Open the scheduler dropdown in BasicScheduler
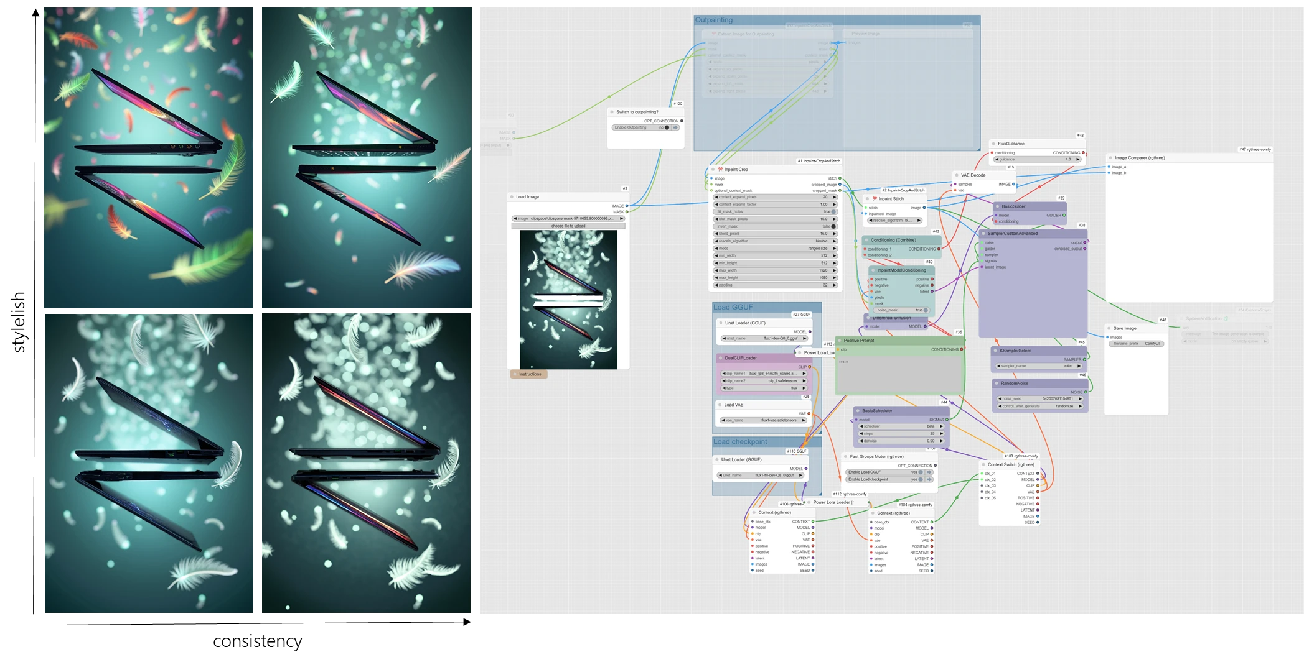This screenshot has width=1304, height=662. [901, 426]
